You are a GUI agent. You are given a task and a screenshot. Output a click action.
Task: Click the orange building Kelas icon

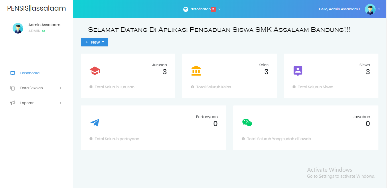pos(196,70)
